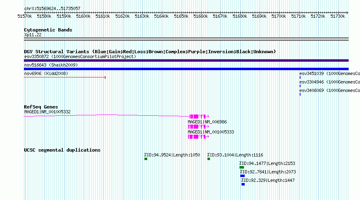Click the 51570k ruler tick label
The image size is (360, 200).
(x=25, y=17)
